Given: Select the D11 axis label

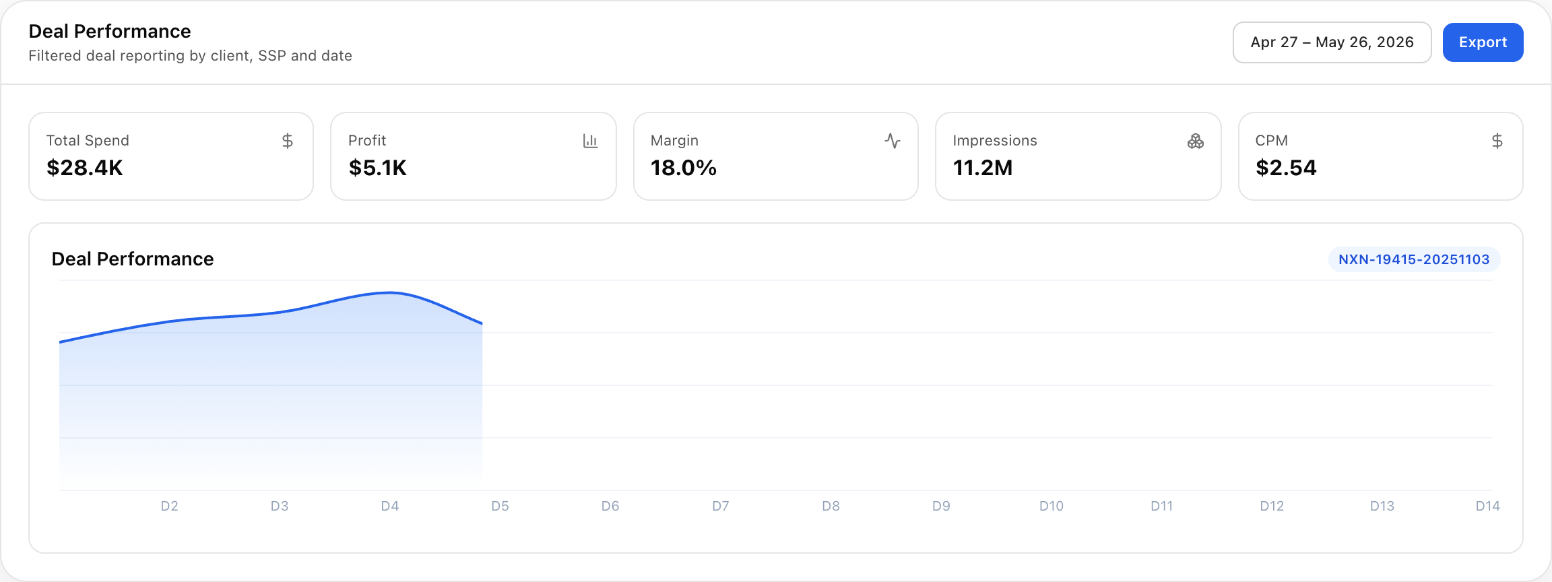Looking at the screenshot, I should [1161, 506].
